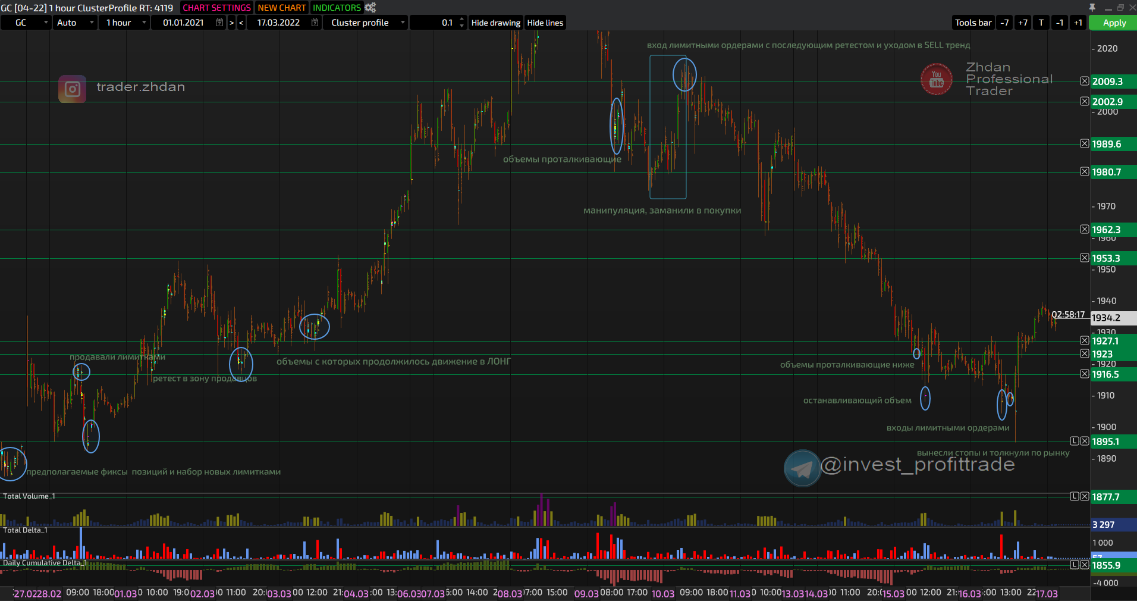The image size is (1137, 601).
Task: Delete the 1855.9 horizontal level
Action: click(1085, 565)
